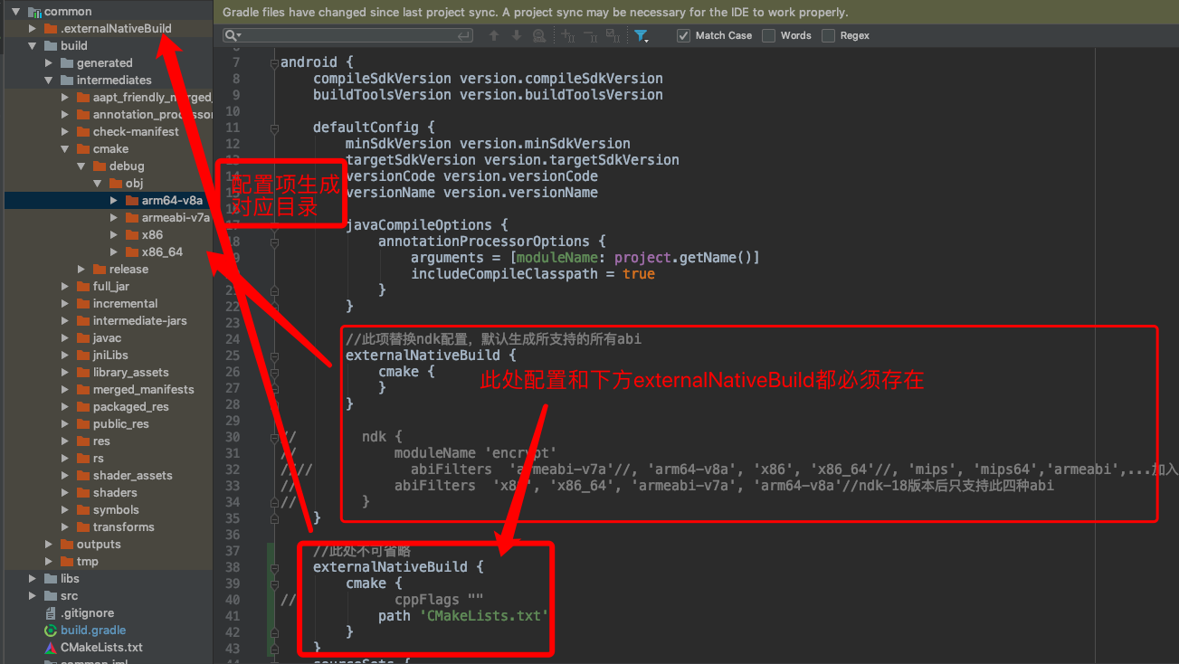Click the x86 folder icon
This screenshot has height=664, width=1179.
tap(131, 234)
